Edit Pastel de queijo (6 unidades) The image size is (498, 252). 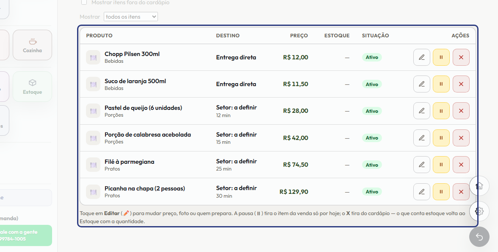click(421, 111)
